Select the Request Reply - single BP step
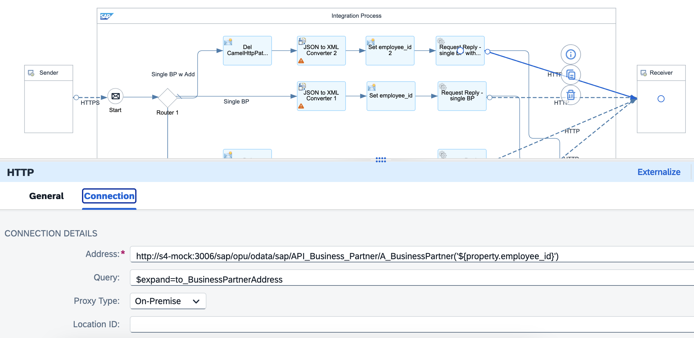This screenshot has height=338, width=694. click(462, 96)
